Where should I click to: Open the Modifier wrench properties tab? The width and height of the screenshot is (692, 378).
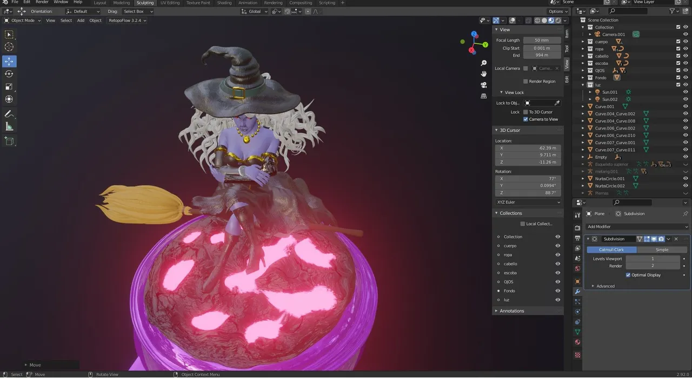pyautogui.click(x=577, y=292)
